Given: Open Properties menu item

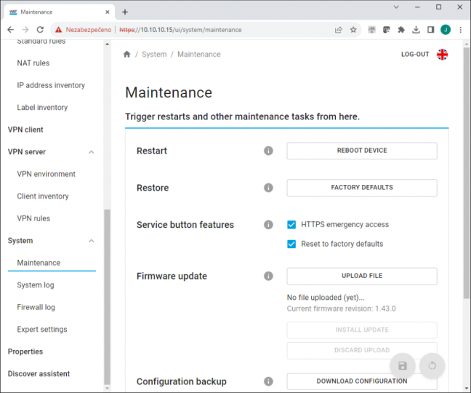Looking at the screenshot, I should 25,352.
